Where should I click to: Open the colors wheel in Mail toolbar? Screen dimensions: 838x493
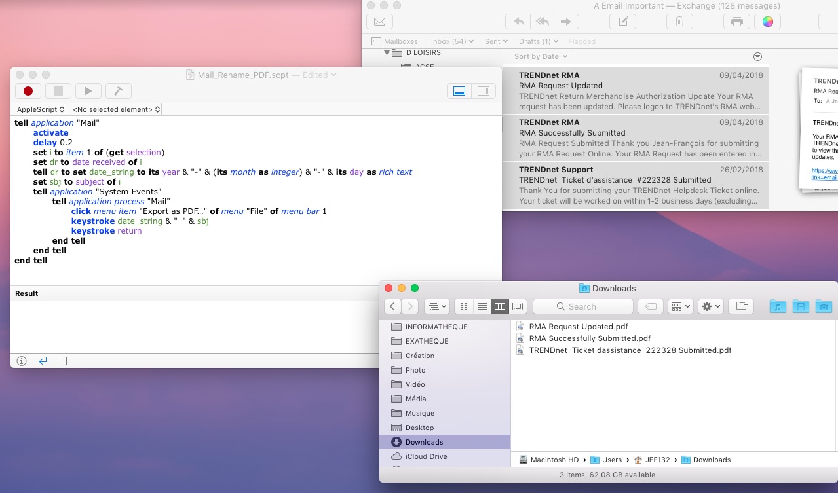768,22
